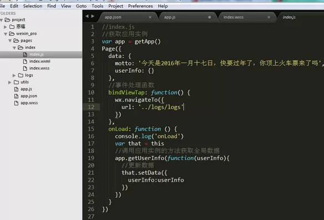Viewport: 324px width, 220px height.
Task: Click the next tab right arrow
Action: pyautogui.click(x=93, y=16)
